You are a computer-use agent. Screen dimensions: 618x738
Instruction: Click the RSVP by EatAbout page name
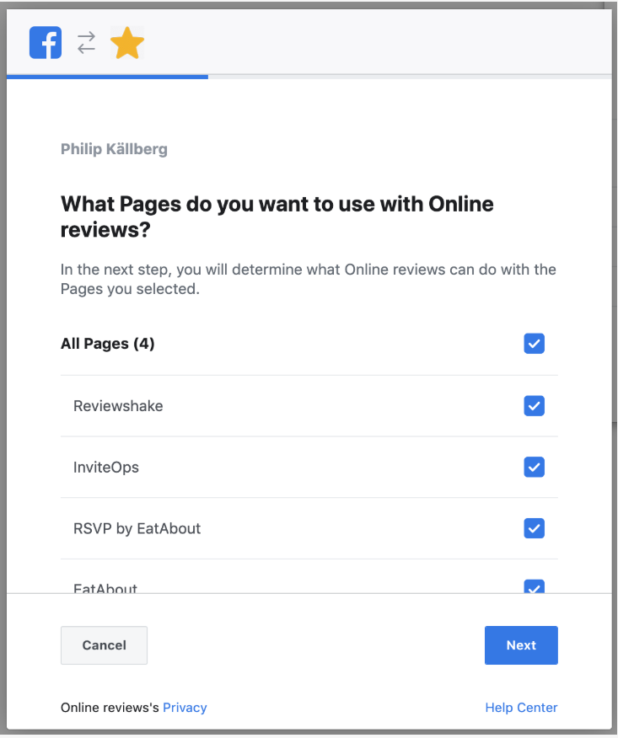click(137, 528)
